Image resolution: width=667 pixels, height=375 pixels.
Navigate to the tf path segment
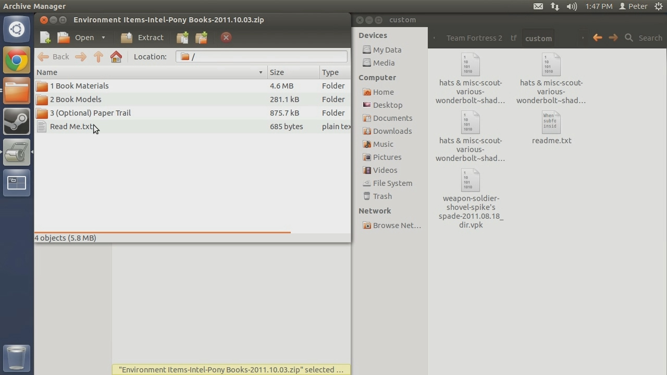click(x=514, y=38)
